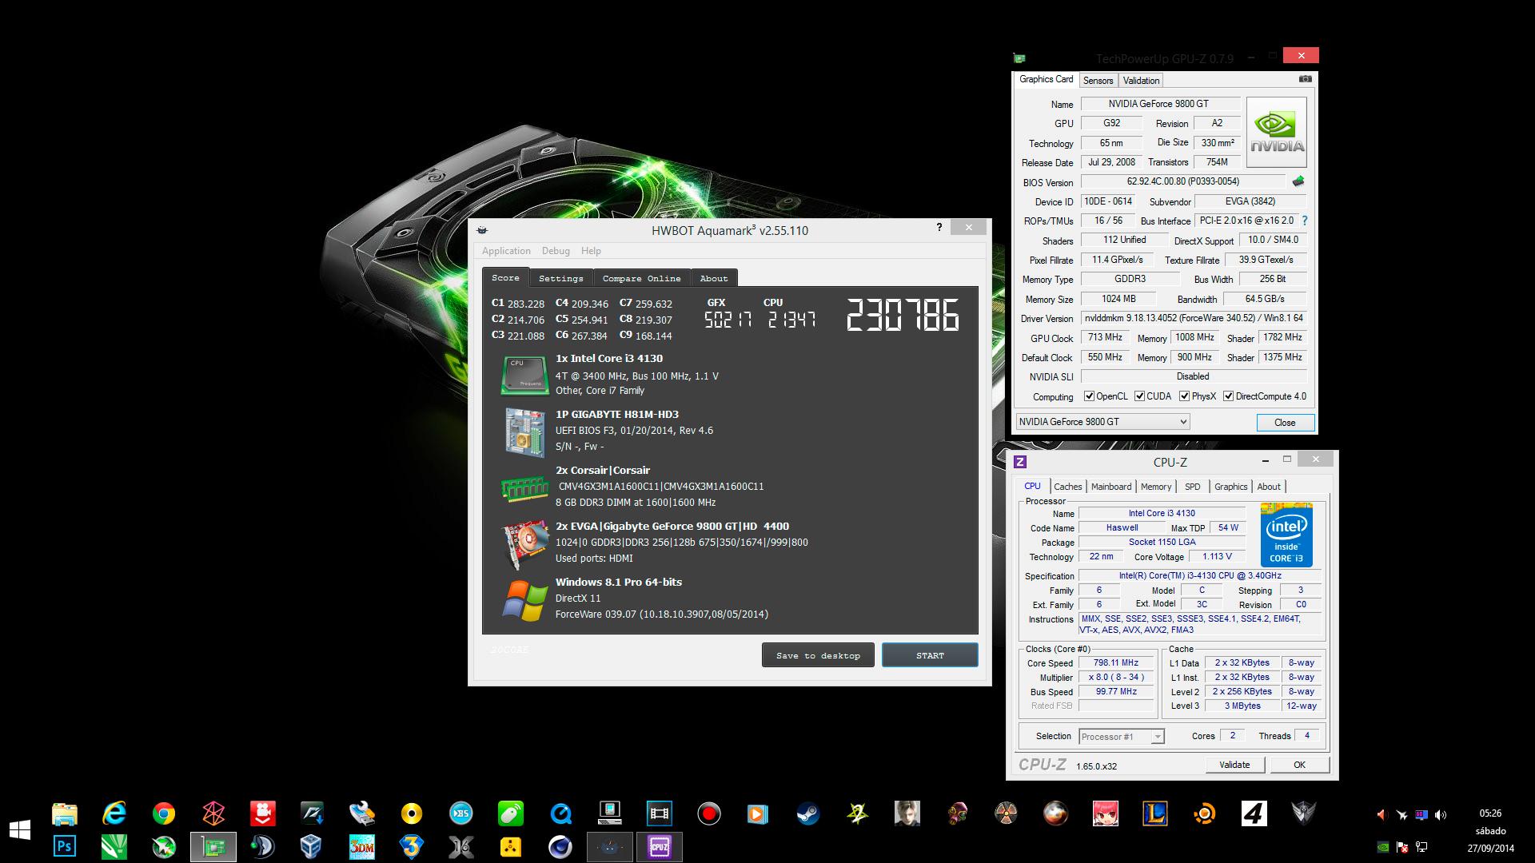The height and width of the screenshot is (863, 1535).
Task: Open the red record button app in taskbar
Action: (708, 813)
